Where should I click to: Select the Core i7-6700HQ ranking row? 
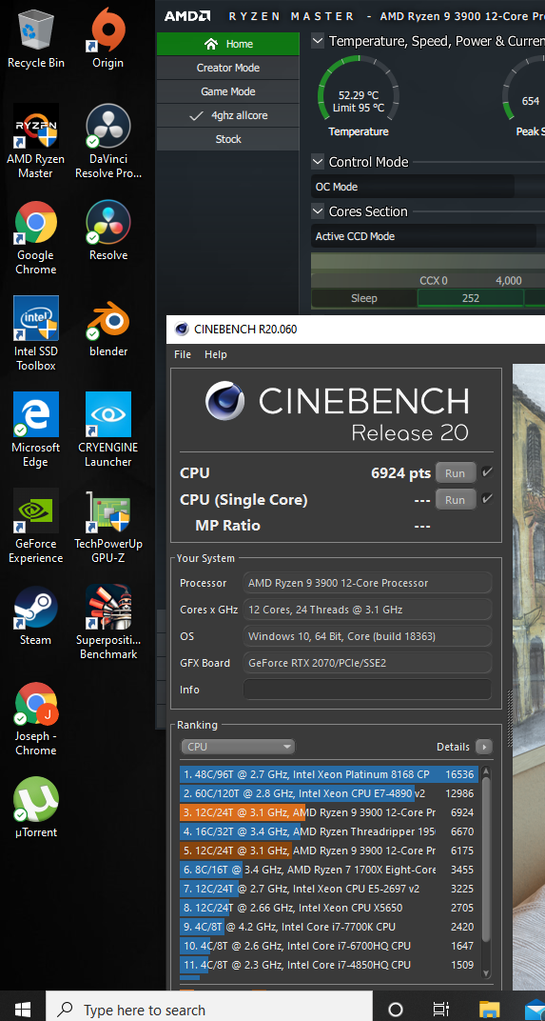pos(329,946)
